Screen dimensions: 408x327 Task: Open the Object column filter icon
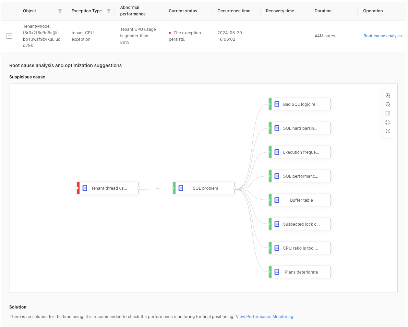click(60, 11)
